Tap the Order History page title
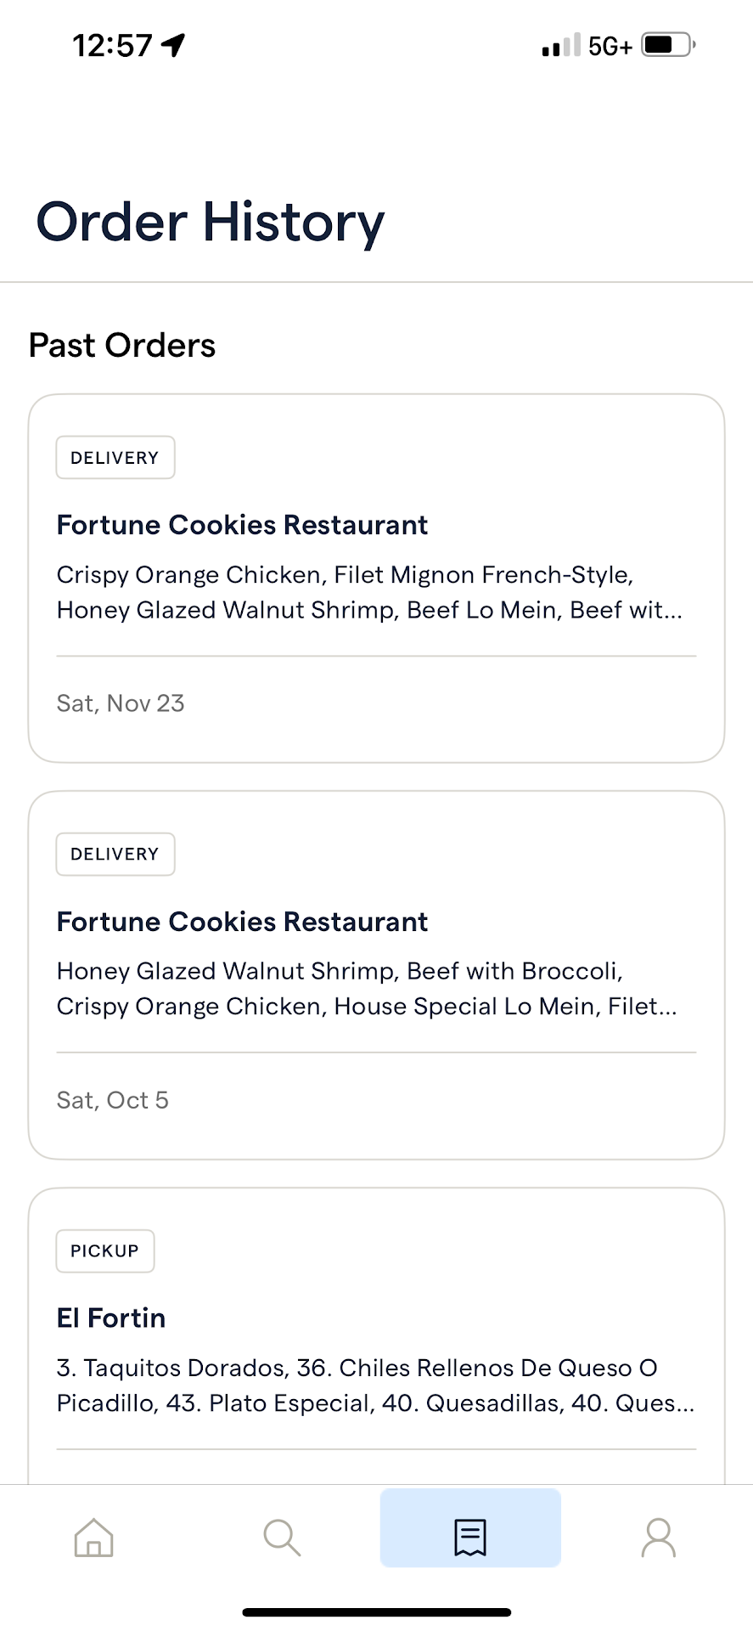The width and height of the screenshot is (753, 1631). 211,223
